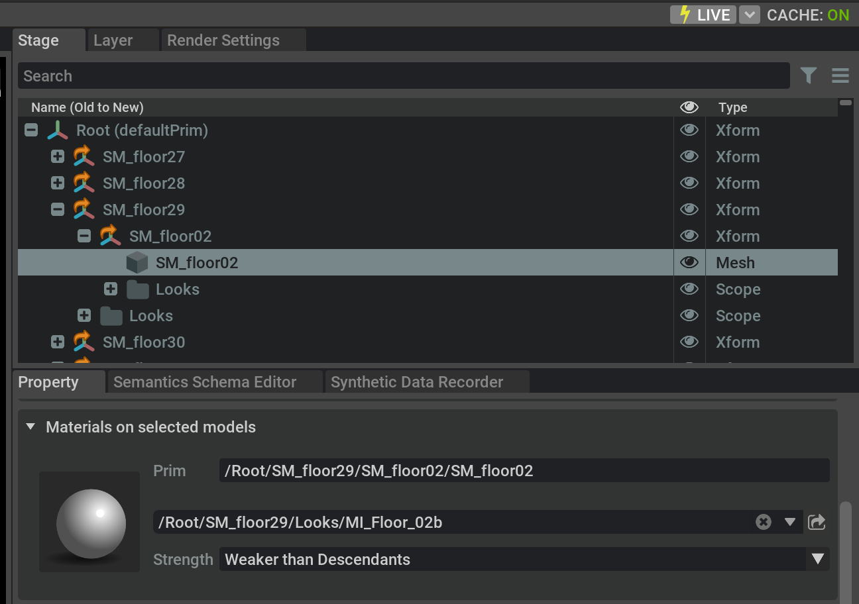The width and height of the screenshot is (859, 604).
Task: Click the Looks folder icon under SM_floor02
Action: coord(137,289)
